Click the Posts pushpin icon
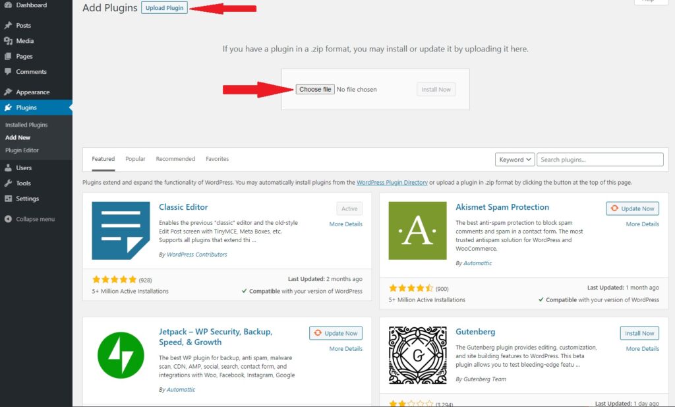The width and height of the screenshot is (675, 407). tap(8, 26)
